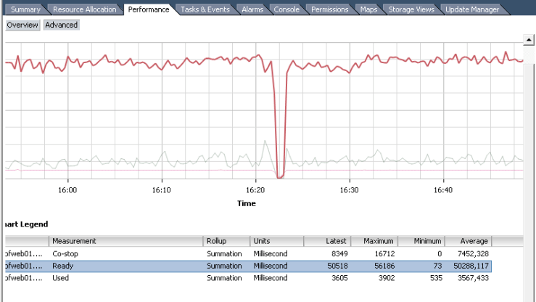536x302 pixels.
Task: Click the 16:00 time axis label
Action: click(67, 190)
